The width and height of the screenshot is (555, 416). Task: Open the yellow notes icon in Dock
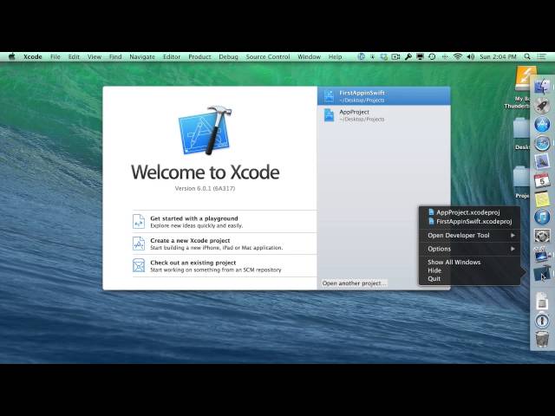point(542,198)
